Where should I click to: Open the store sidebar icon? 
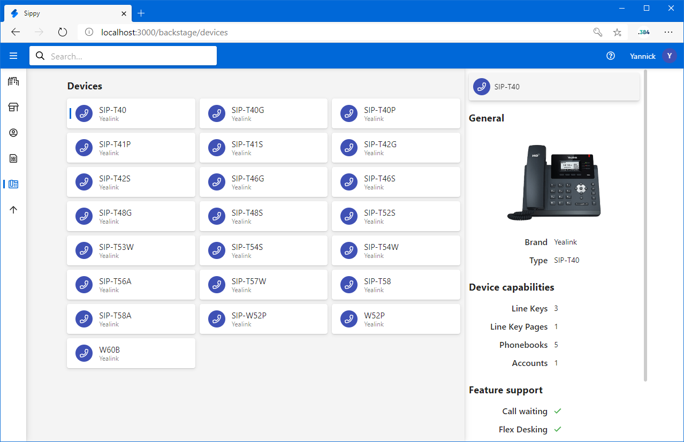(13, 107)
